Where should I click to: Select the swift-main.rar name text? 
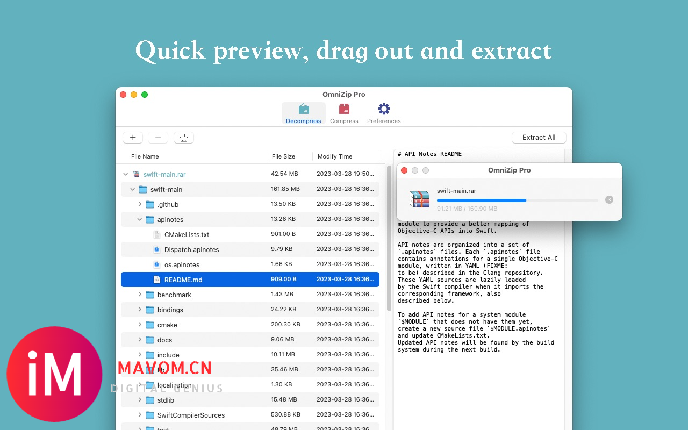(x=164, y=175)
